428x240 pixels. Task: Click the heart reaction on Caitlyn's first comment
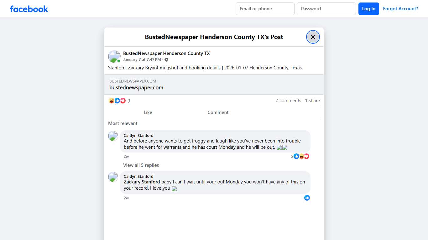[x=306, y=156]
